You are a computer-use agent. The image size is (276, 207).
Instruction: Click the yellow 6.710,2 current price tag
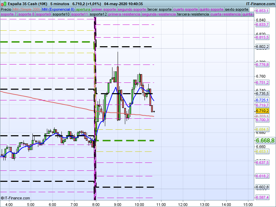(x=262, y=111)
